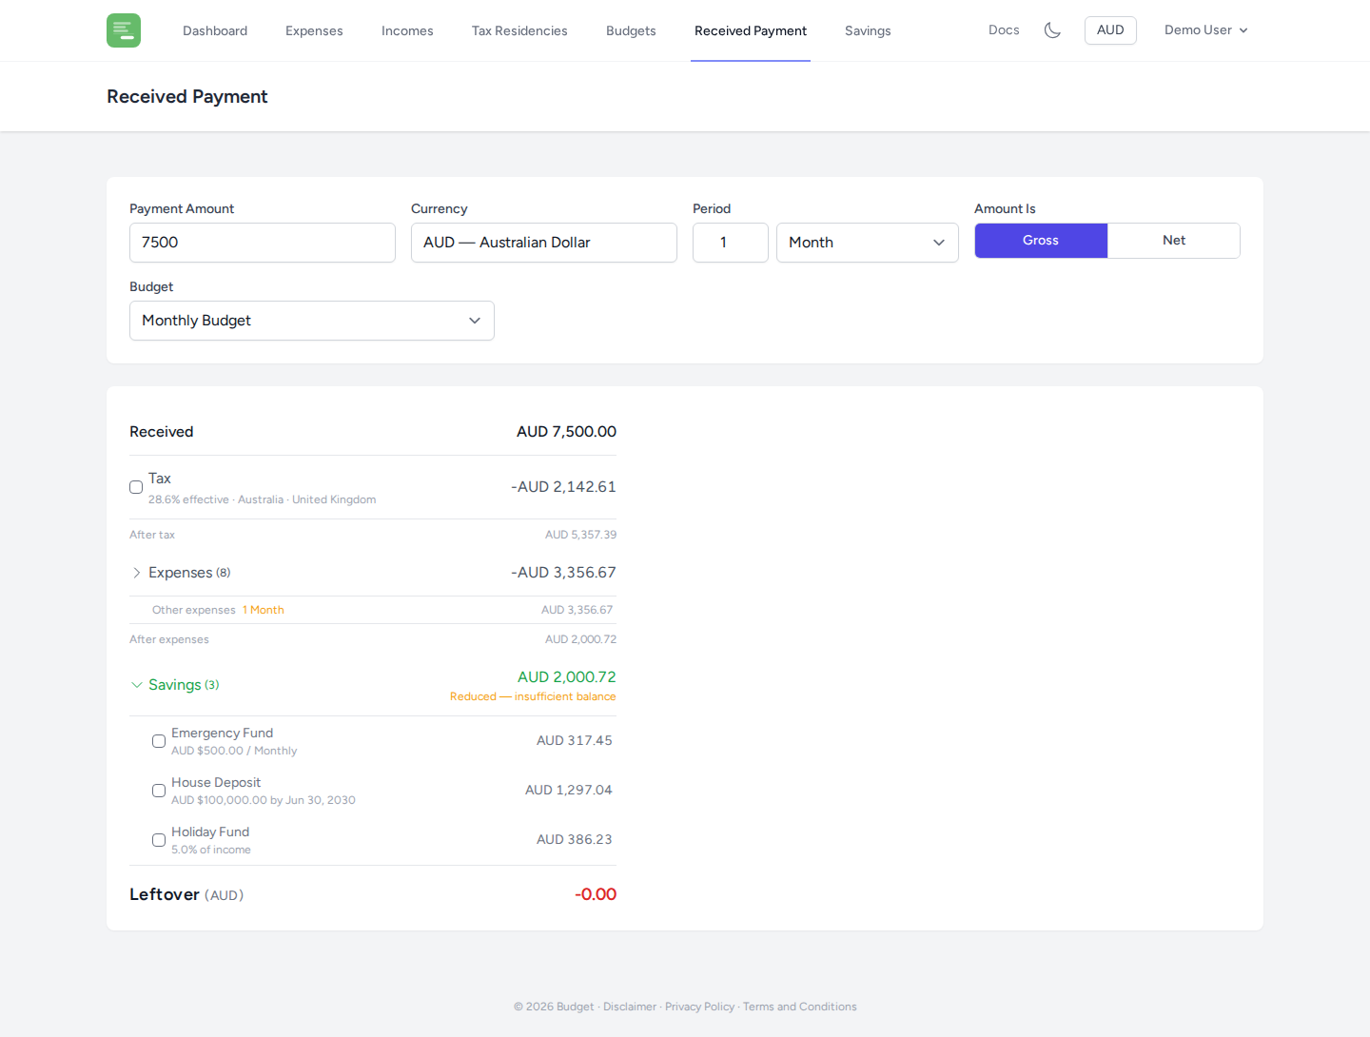Click the After tax value AUD 5,357.39

pyautogui.click(x=580, y=535)
